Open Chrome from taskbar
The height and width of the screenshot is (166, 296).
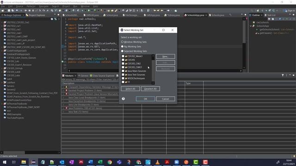(x=110, y=162)
